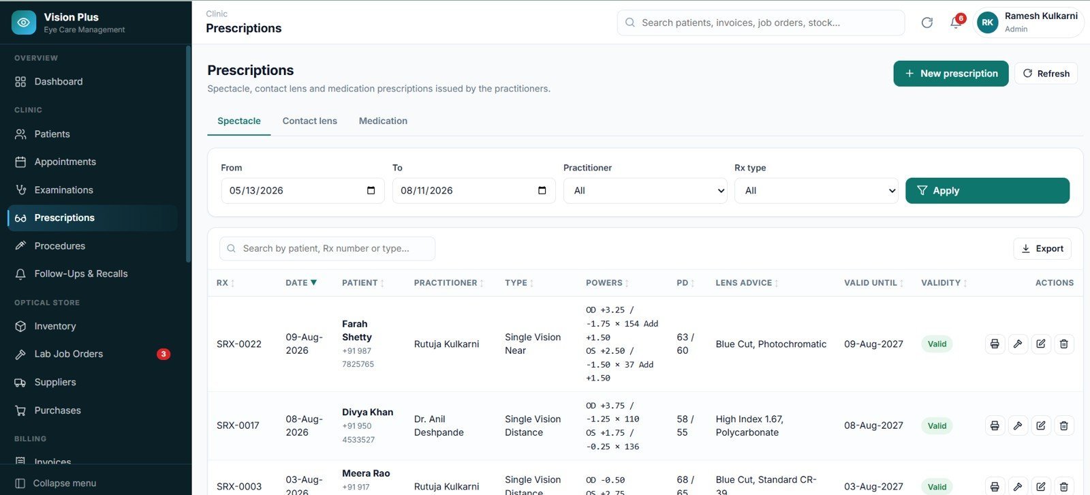The width and height of the screenshot is (1090, 495).
Task: Click the Vision Plus eye logo
Action: click(24, 22)
